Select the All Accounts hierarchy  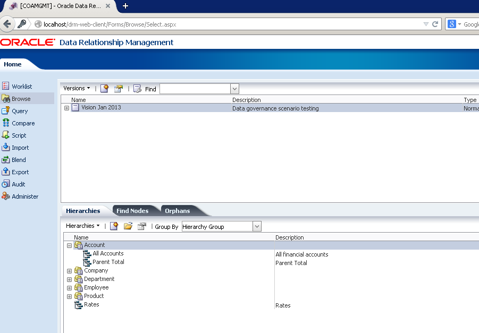pos(108,254)
